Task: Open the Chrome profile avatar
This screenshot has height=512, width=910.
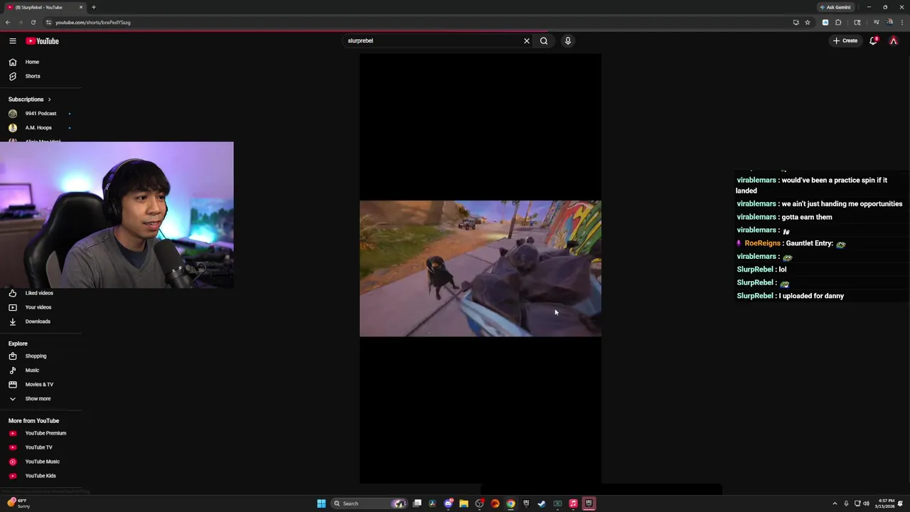Action: click(889, 22)
